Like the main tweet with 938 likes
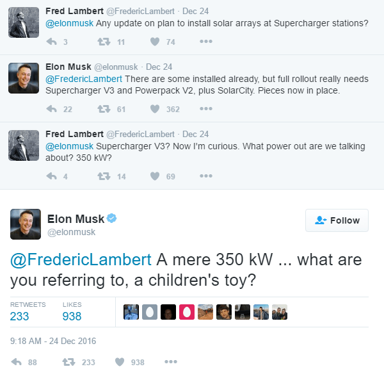384x378 pixels. coord(120,362)
